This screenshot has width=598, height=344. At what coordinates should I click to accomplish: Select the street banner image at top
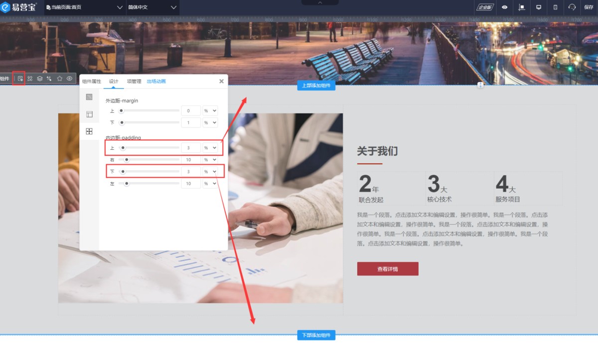[299, 53]
